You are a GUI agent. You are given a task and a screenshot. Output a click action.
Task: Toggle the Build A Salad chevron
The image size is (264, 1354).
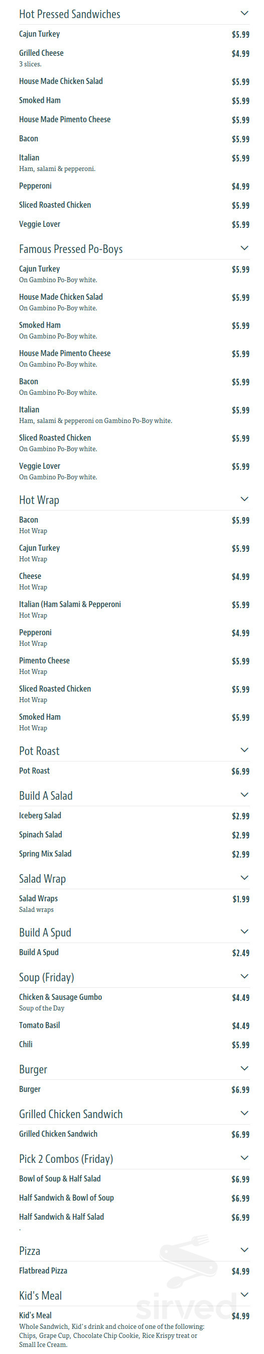pos(244,795)
